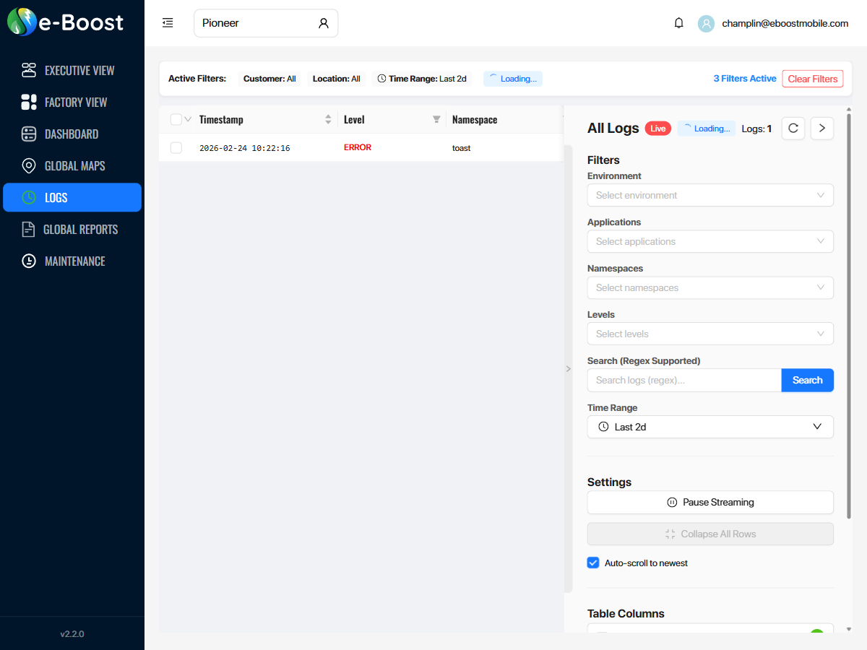867x650 pixels.
Task: Expand the Select levels dropdown
Action: 710,334
